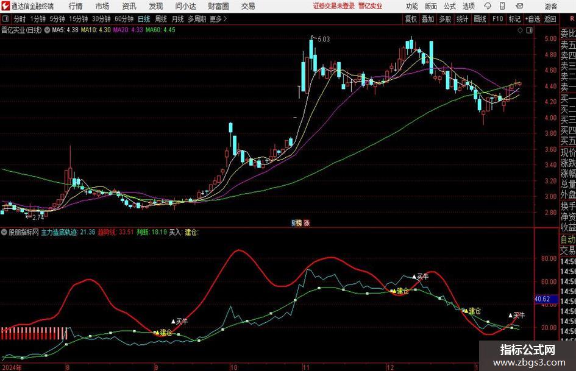Select the 日线 daily period tab
This screenshot has width=576, height=371.
pos(144,19)
